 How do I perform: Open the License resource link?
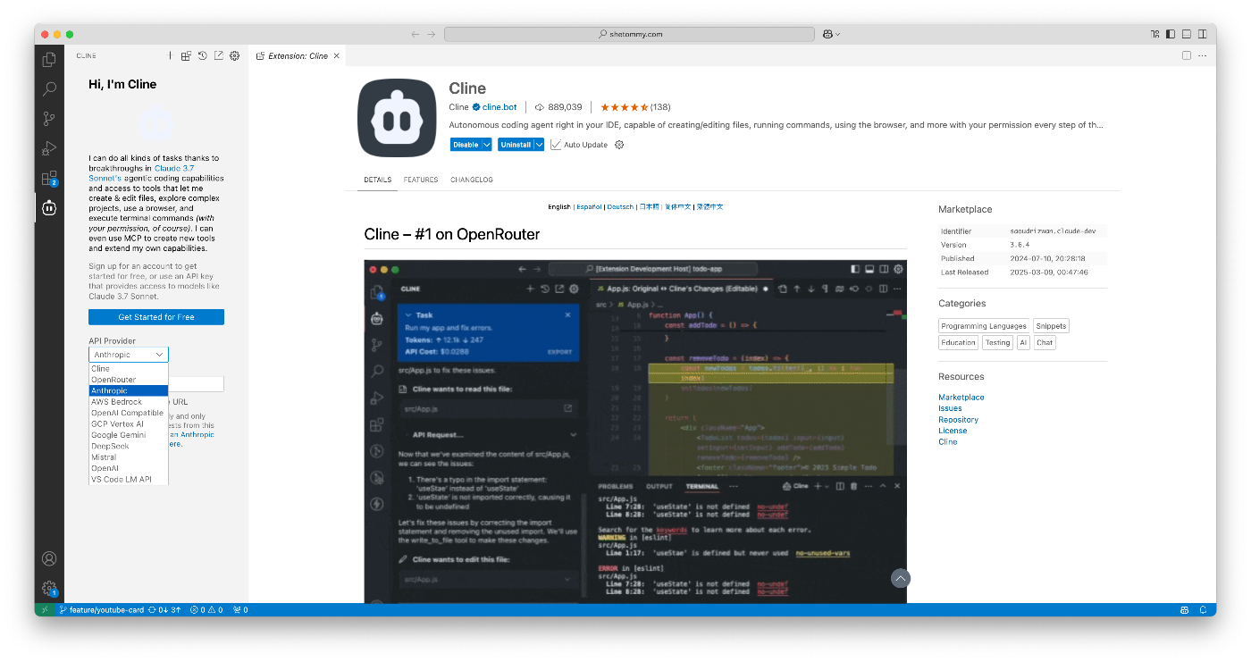(953, 431)
